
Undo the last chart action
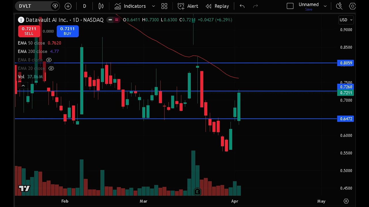[242, 6]
